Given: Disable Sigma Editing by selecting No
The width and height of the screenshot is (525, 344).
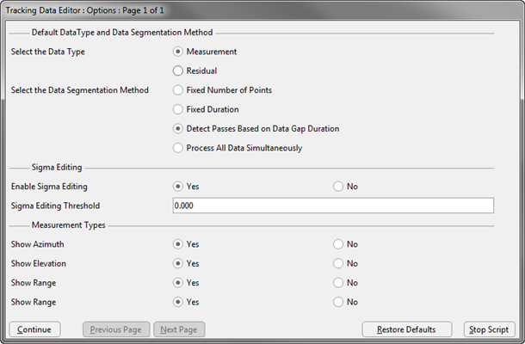Looking at the screenshot, I should tap(338, 187).
